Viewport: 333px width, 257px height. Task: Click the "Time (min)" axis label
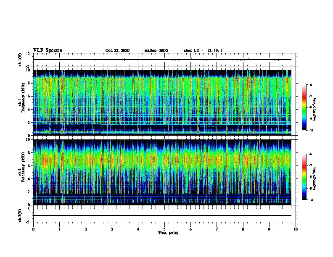(168, 233)
